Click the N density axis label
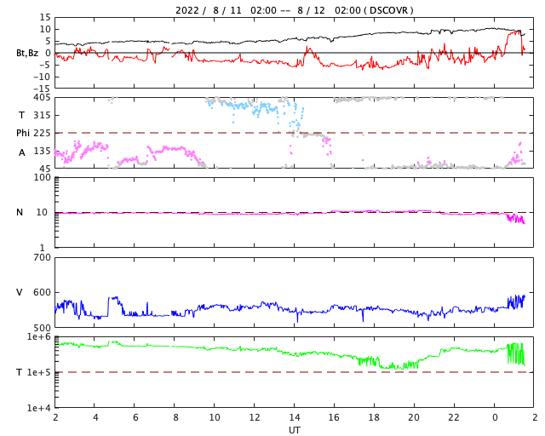The height and width of the screenshot is (436, 545). (20, 212)
